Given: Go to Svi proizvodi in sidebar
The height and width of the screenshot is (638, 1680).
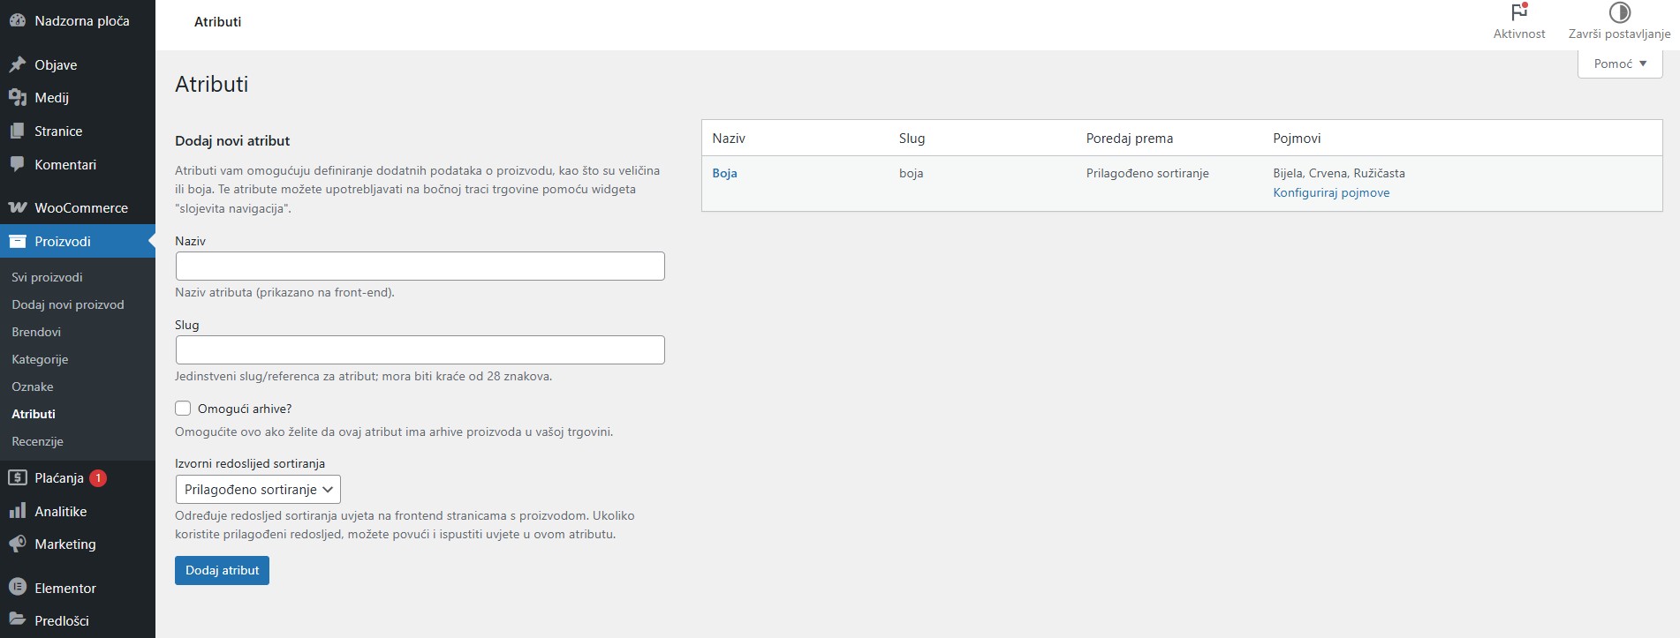Looking at the screenshot, I should (47, 277).
